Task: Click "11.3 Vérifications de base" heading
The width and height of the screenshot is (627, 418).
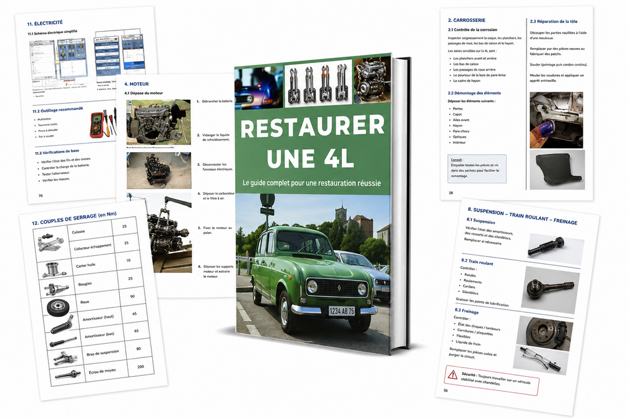Action: click(57, 152)
